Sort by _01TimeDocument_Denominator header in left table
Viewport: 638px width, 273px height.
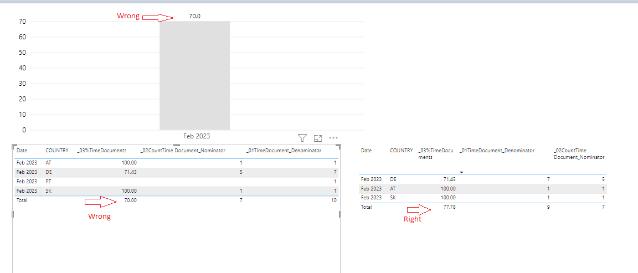pos(284,151)
